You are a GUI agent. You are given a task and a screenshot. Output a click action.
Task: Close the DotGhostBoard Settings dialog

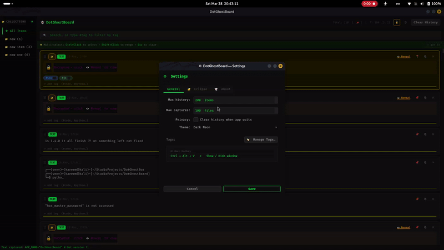(x=280, y=66)
